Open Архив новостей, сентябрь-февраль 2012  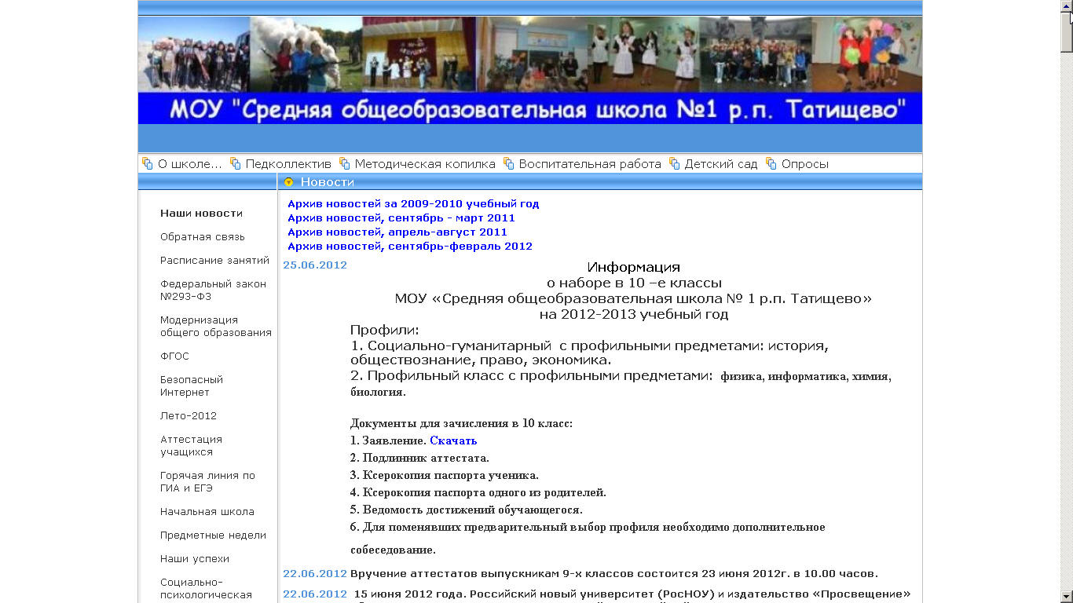[410, 246]
